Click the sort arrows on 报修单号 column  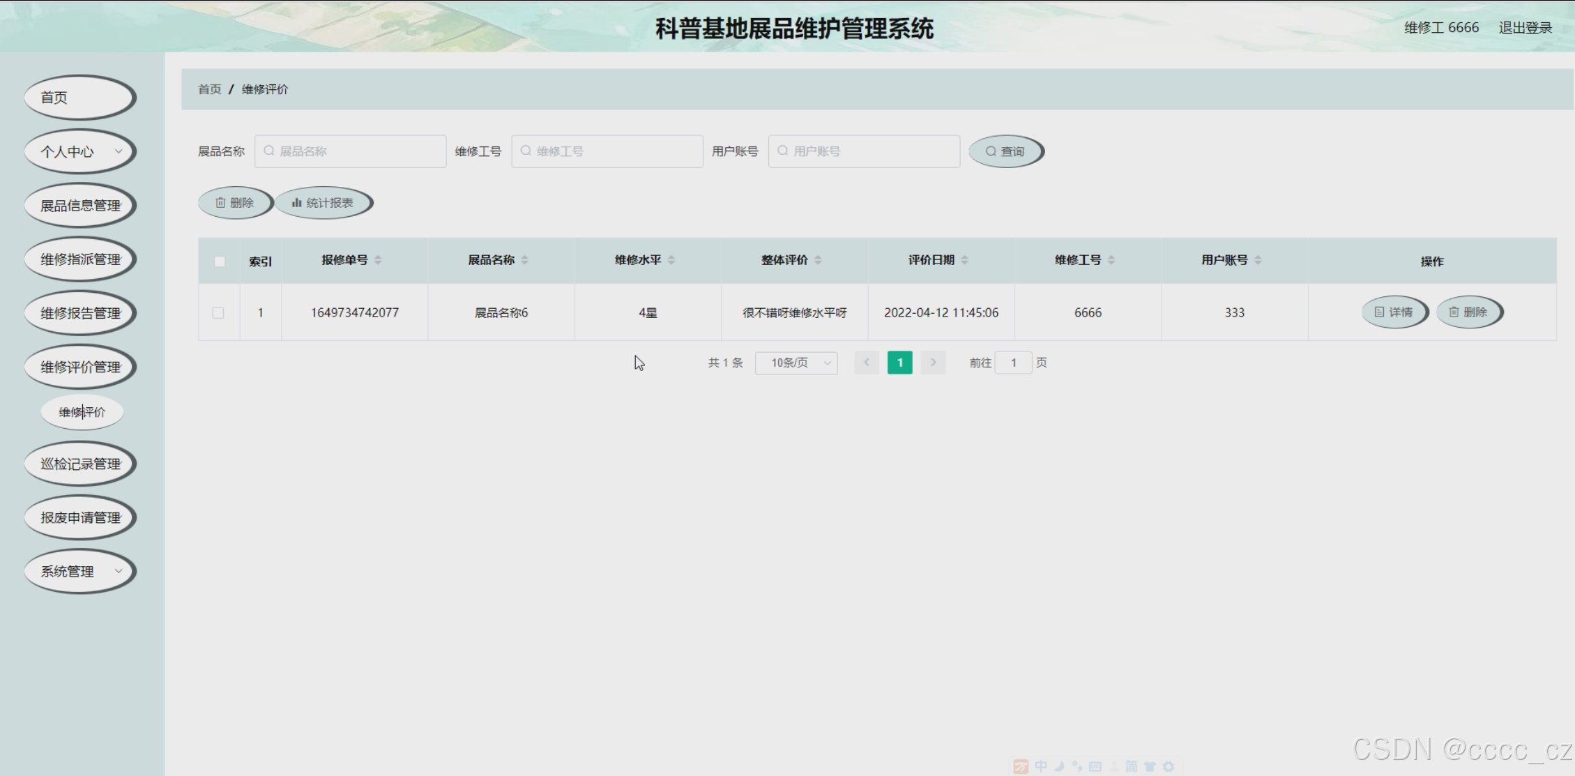point(378,260)
